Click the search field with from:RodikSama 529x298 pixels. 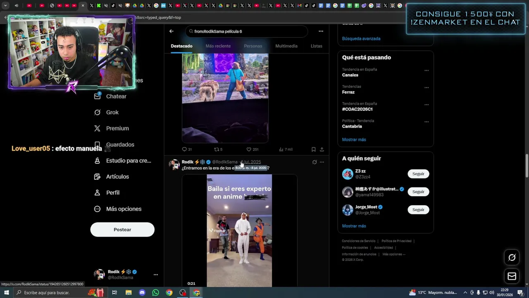[x=246, y=31]
